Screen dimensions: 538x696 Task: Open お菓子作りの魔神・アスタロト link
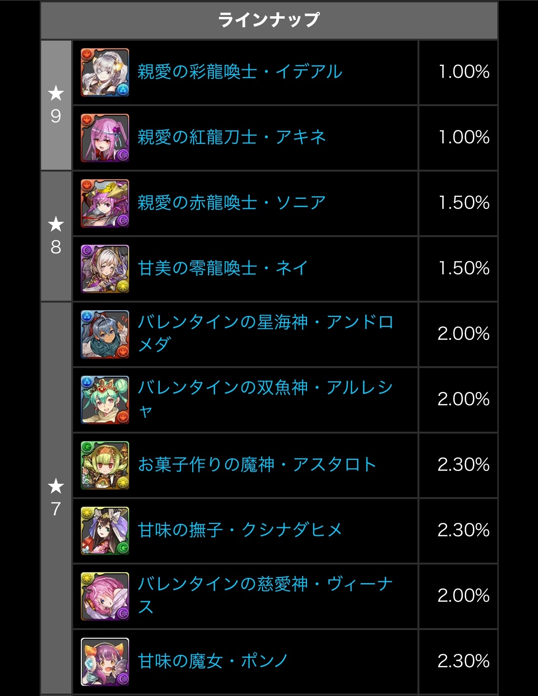tap(257, 465)
